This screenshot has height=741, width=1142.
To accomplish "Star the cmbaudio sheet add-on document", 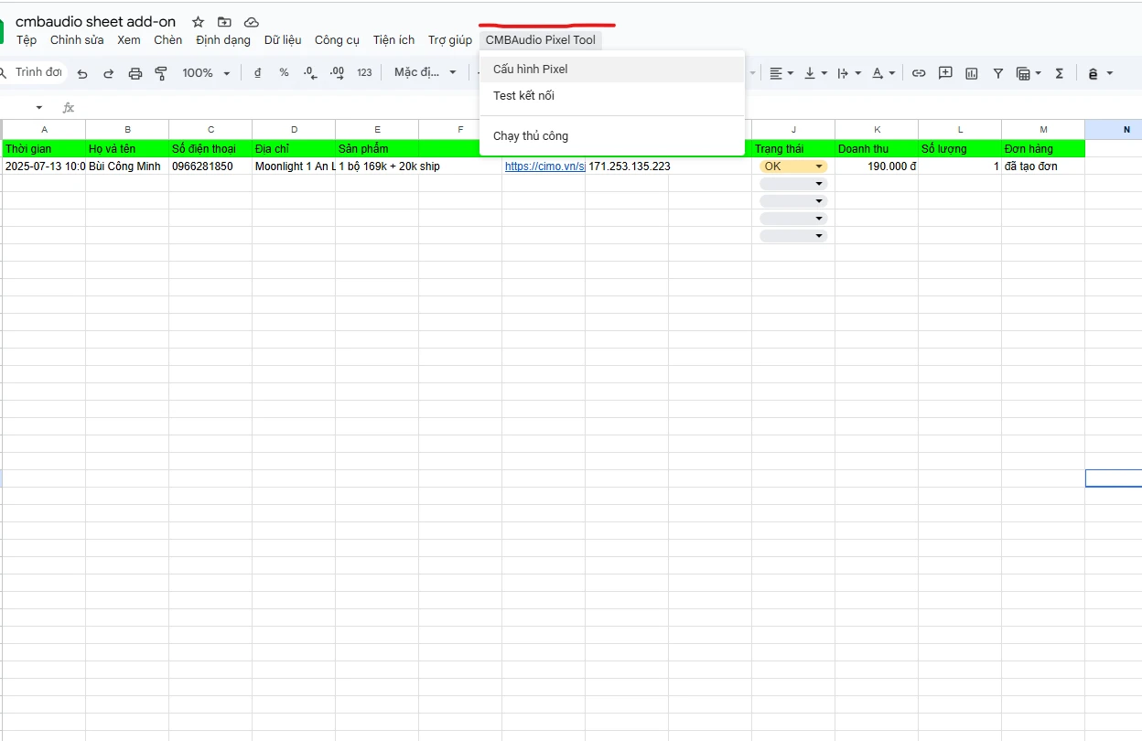I will [x=198, y=22].
